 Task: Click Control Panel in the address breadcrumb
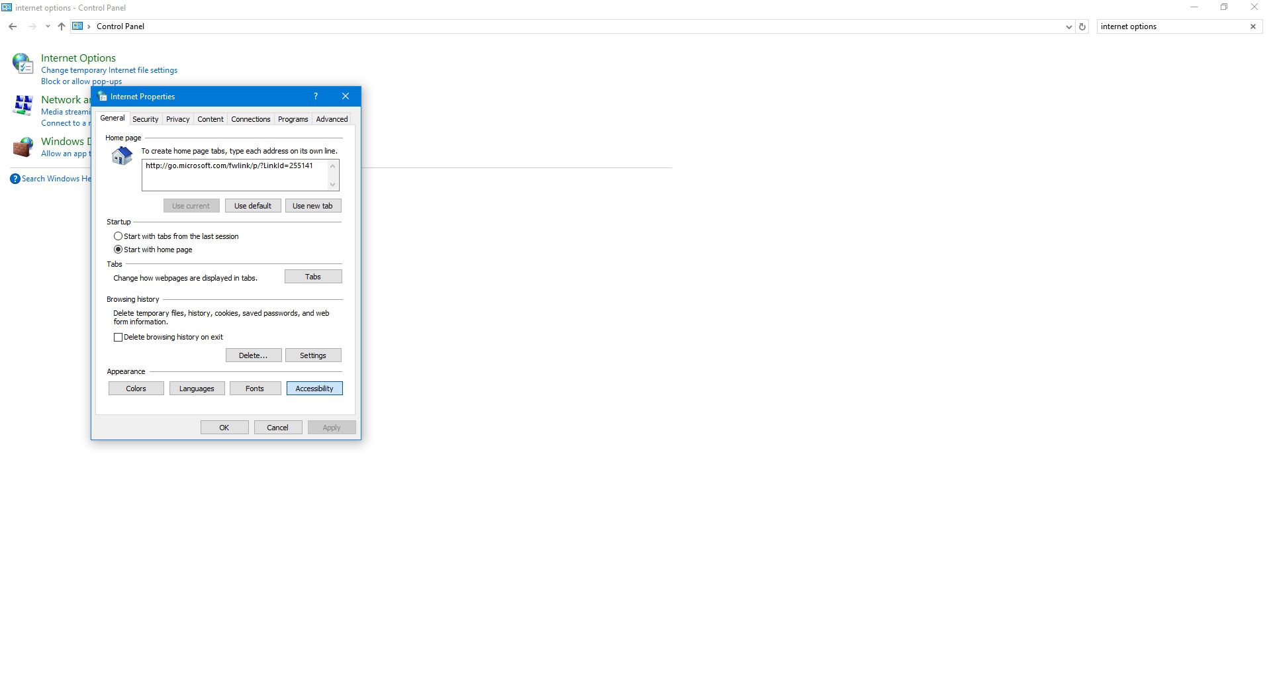click(120, 26)
